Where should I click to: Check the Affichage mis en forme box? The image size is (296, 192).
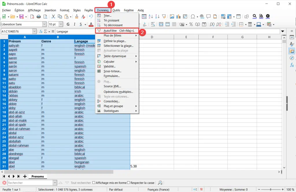click(x=94, y=183)
